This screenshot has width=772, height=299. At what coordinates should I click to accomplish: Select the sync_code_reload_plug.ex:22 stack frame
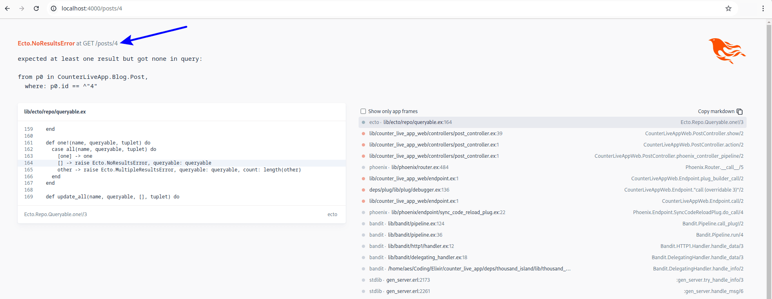pos(552,212)
